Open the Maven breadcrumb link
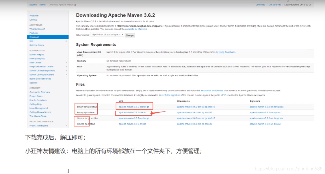 point(43,5)
